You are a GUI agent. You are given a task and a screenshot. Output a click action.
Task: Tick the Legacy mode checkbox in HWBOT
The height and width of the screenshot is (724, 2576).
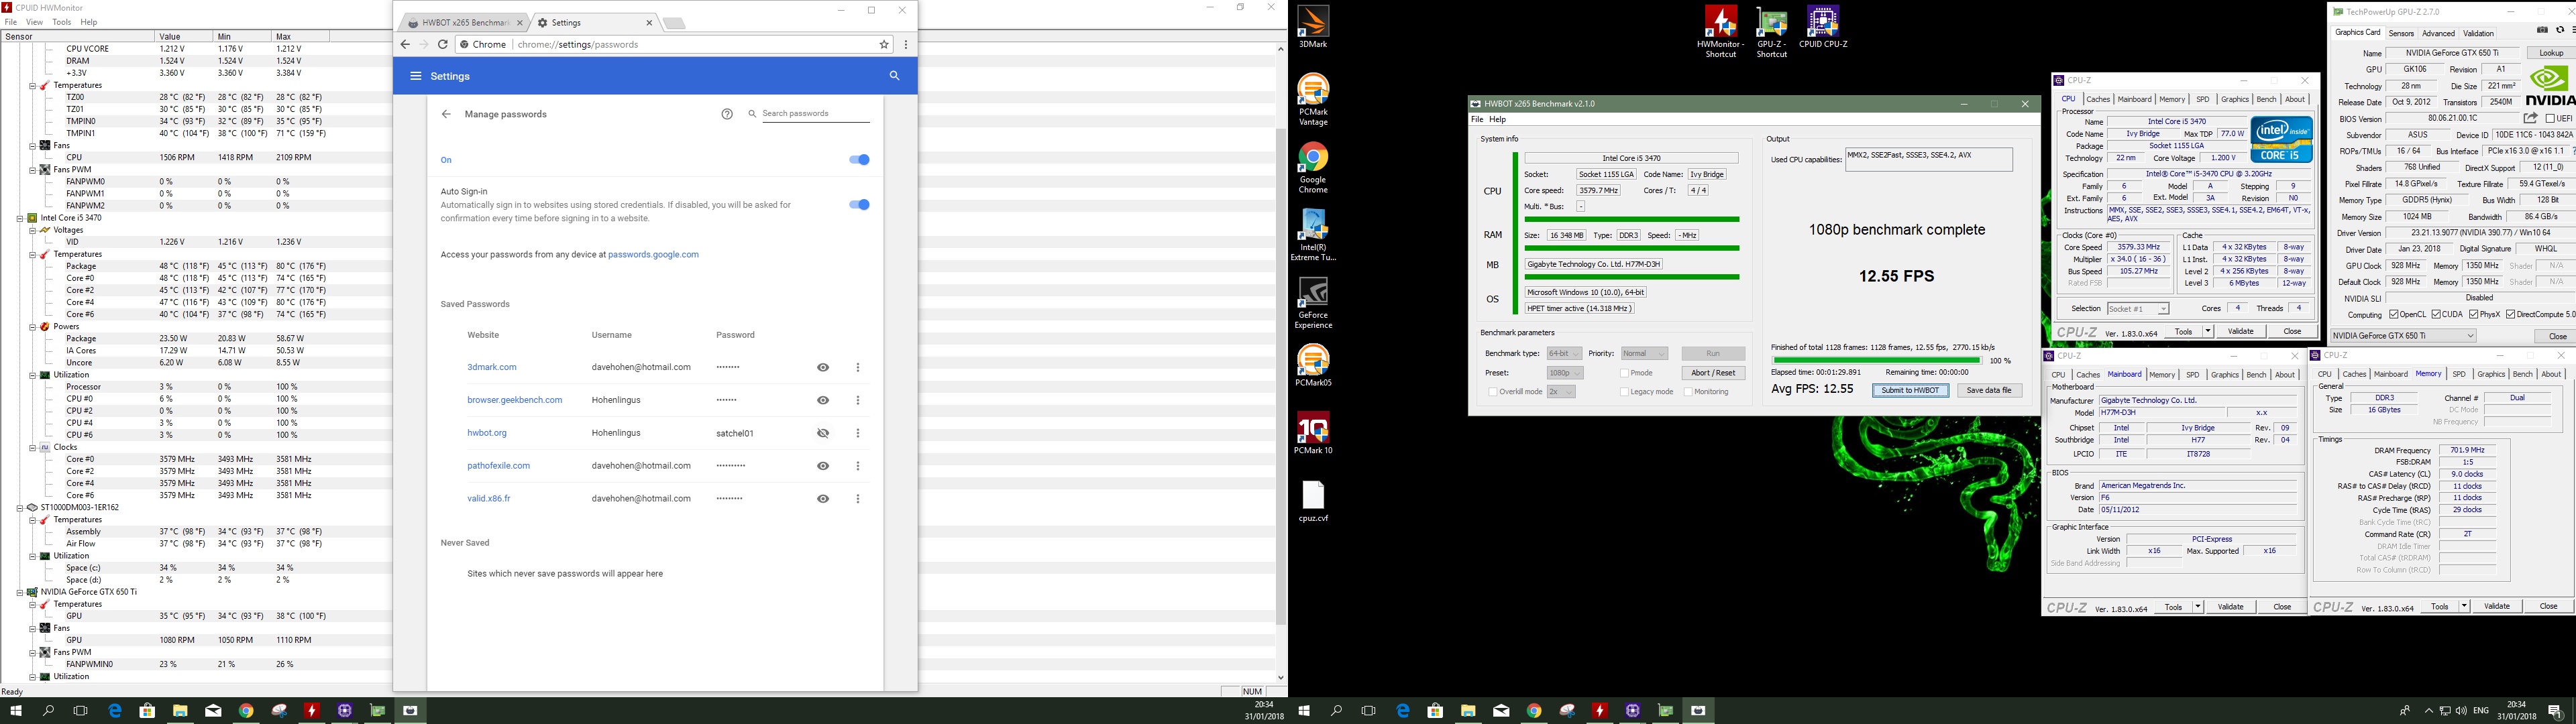[1625, 392]
